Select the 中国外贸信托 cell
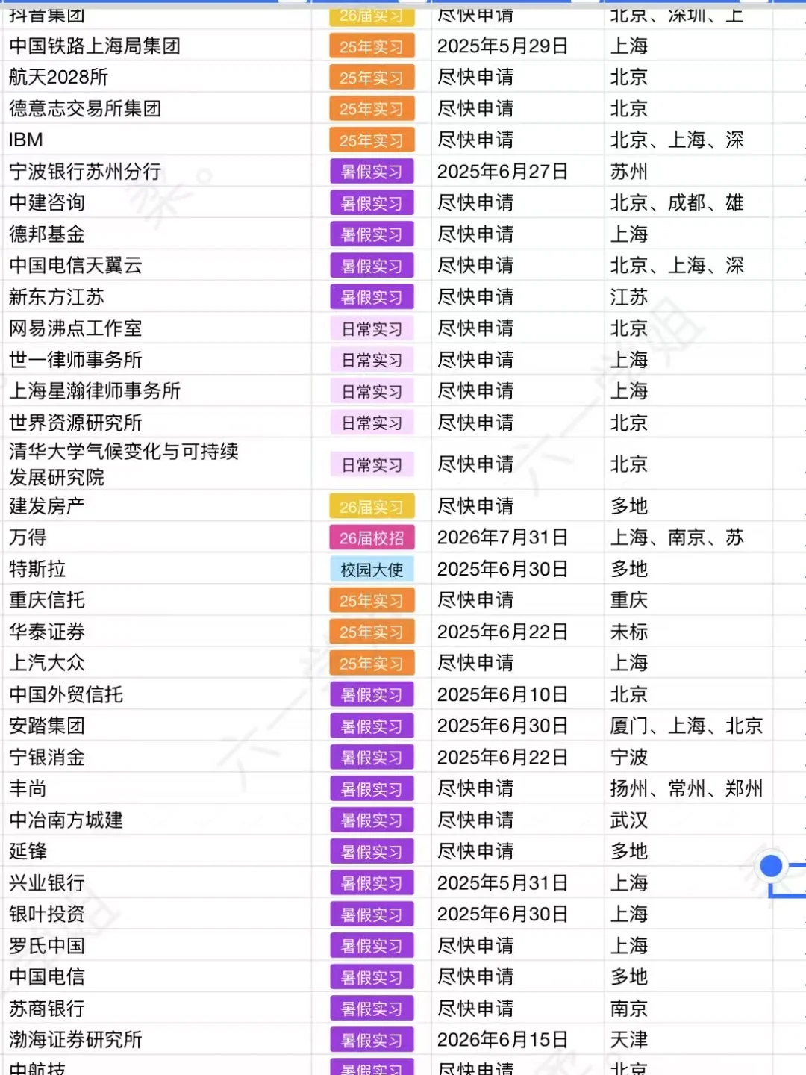Image resolution: width=806 pixels, height=1075 pixels. [157, 694]
